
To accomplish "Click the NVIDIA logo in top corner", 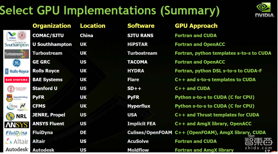I will pos(265,10).
